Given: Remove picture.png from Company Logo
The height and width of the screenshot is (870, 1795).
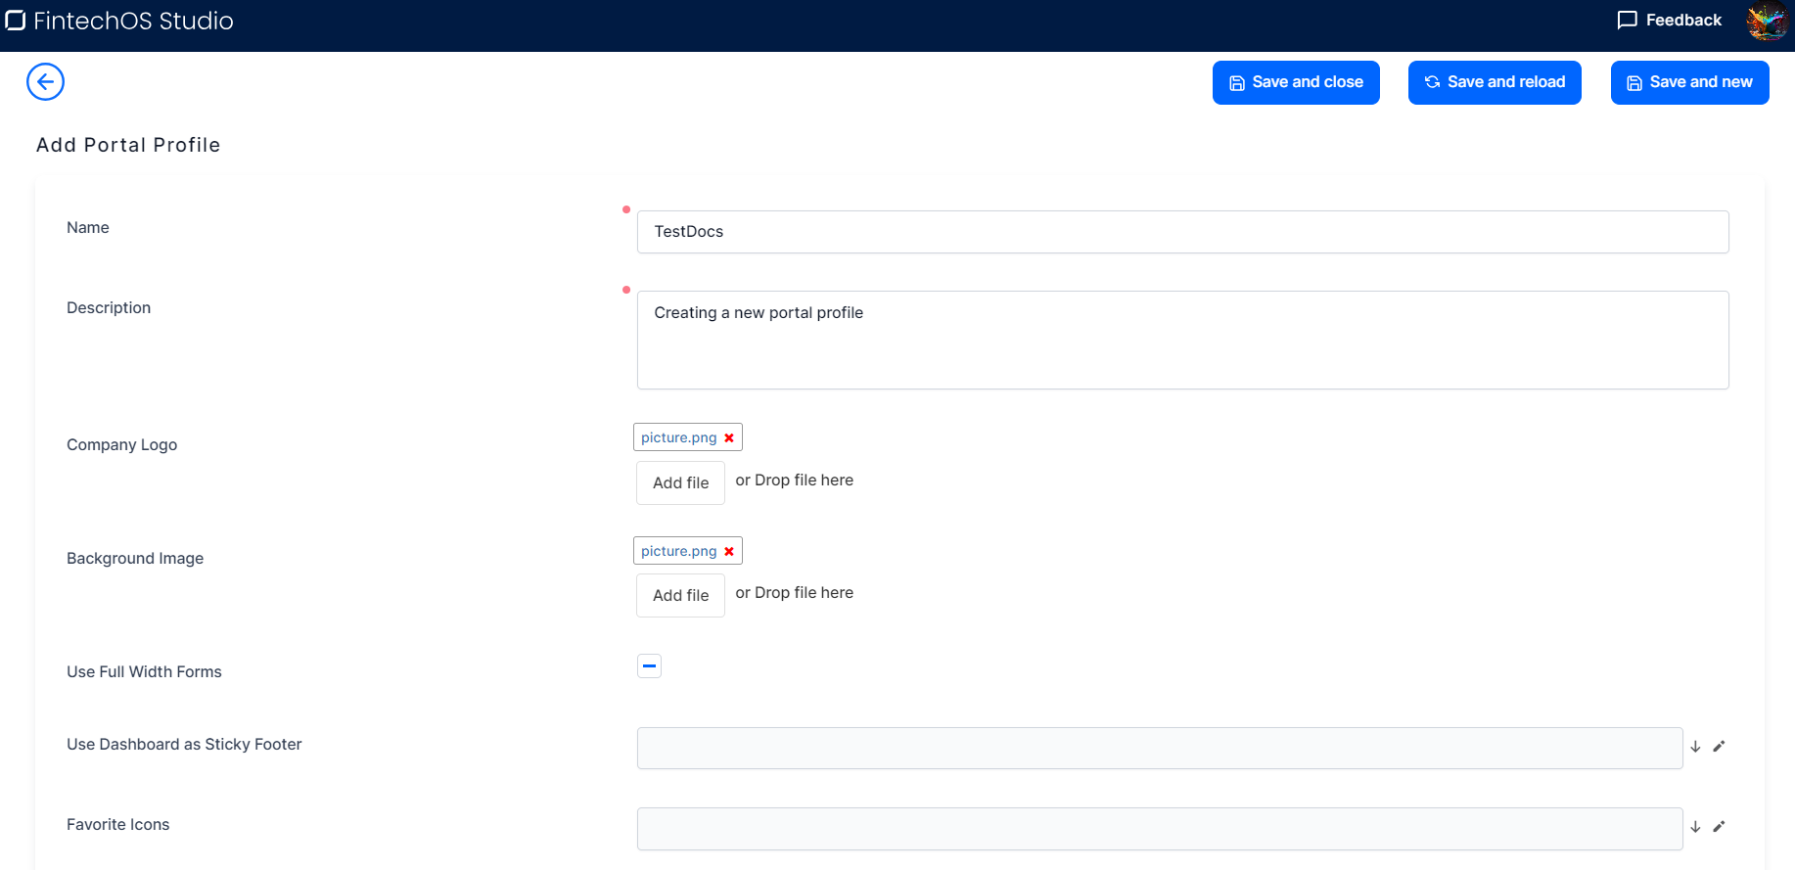Looking at the screenshot, I should (x=729, y=438).
